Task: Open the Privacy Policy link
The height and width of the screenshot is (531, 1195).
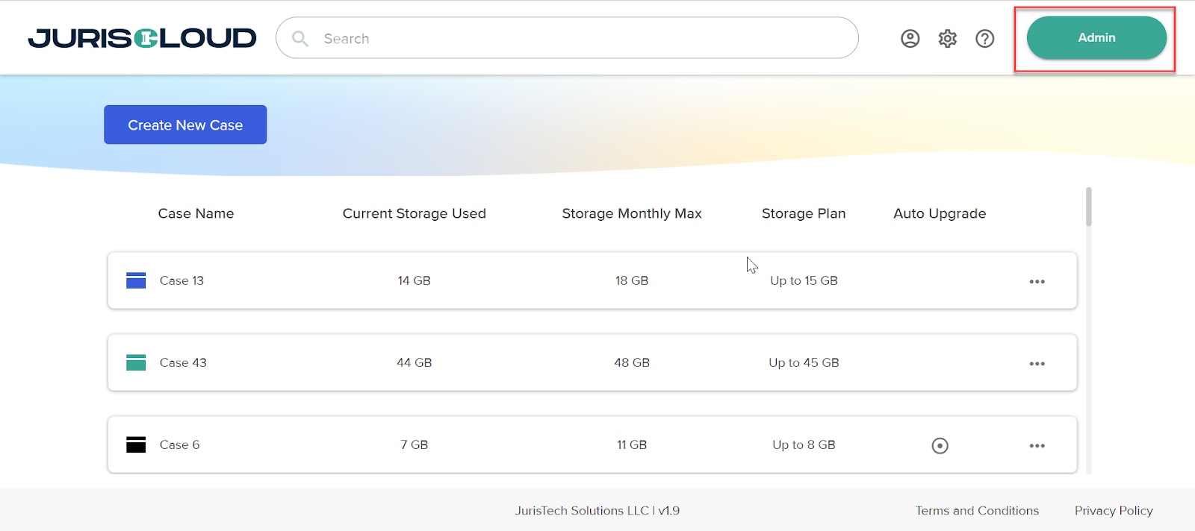Action: 1113,510
